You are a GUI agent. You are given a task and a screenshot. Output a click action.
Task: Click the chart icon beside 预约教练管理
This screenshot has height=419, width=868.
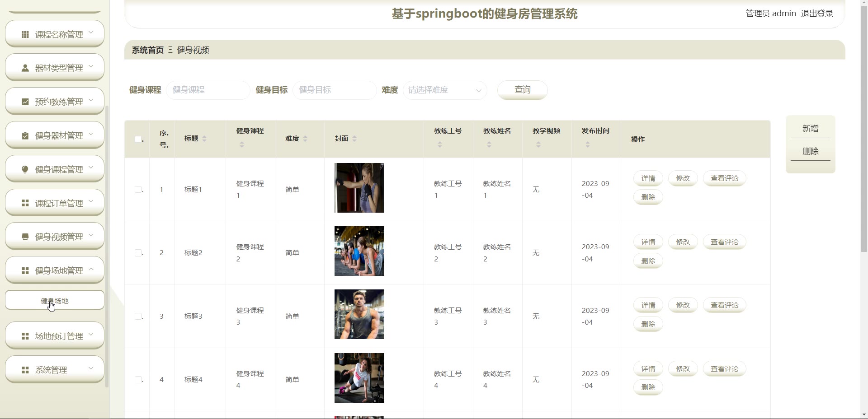[25, 102]
